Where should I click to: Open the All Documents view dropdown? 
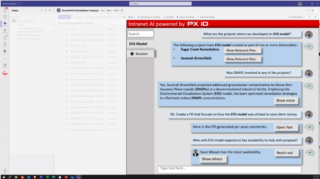[297, 17]
